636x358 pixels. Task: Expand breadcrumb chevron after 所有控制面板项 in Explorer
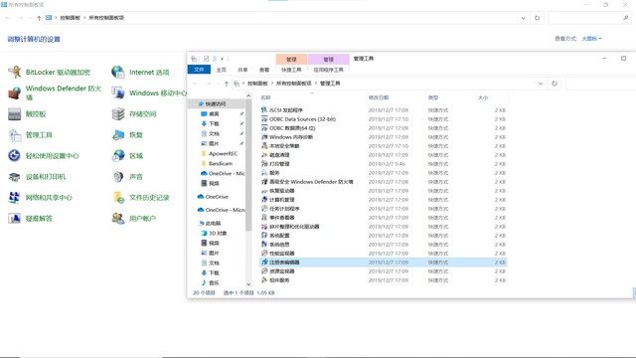(x=316, y=84)
